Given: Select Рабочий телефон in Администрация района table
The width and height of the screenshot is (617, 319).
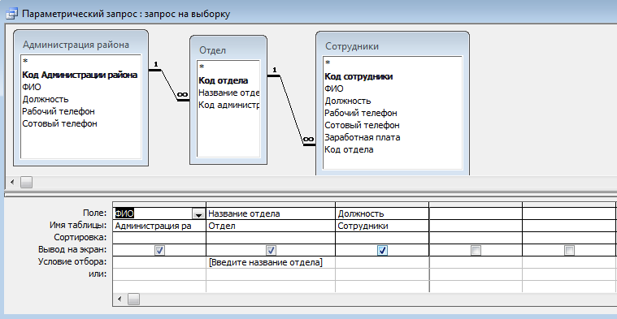Looking at the screenshot, I should click(x=59, y=111).
